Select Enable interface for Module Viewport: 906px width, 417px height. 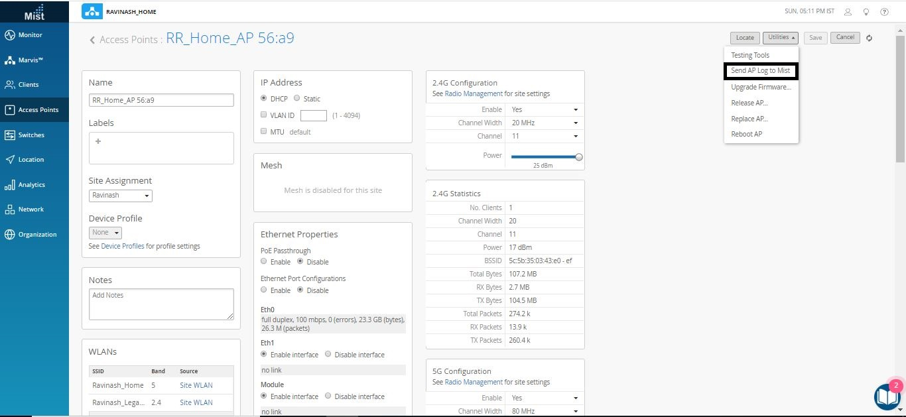(264, 396)
